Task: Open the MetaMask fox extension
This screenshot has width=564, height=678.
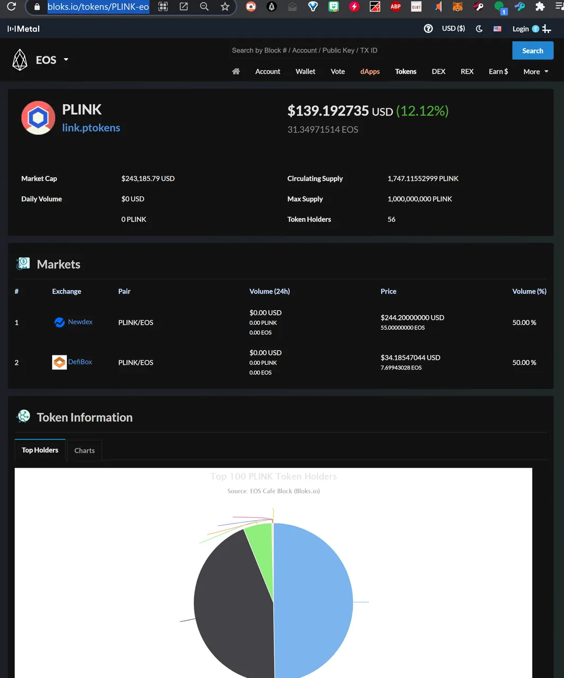Action: pyautogui.click(x=457, y=7)
